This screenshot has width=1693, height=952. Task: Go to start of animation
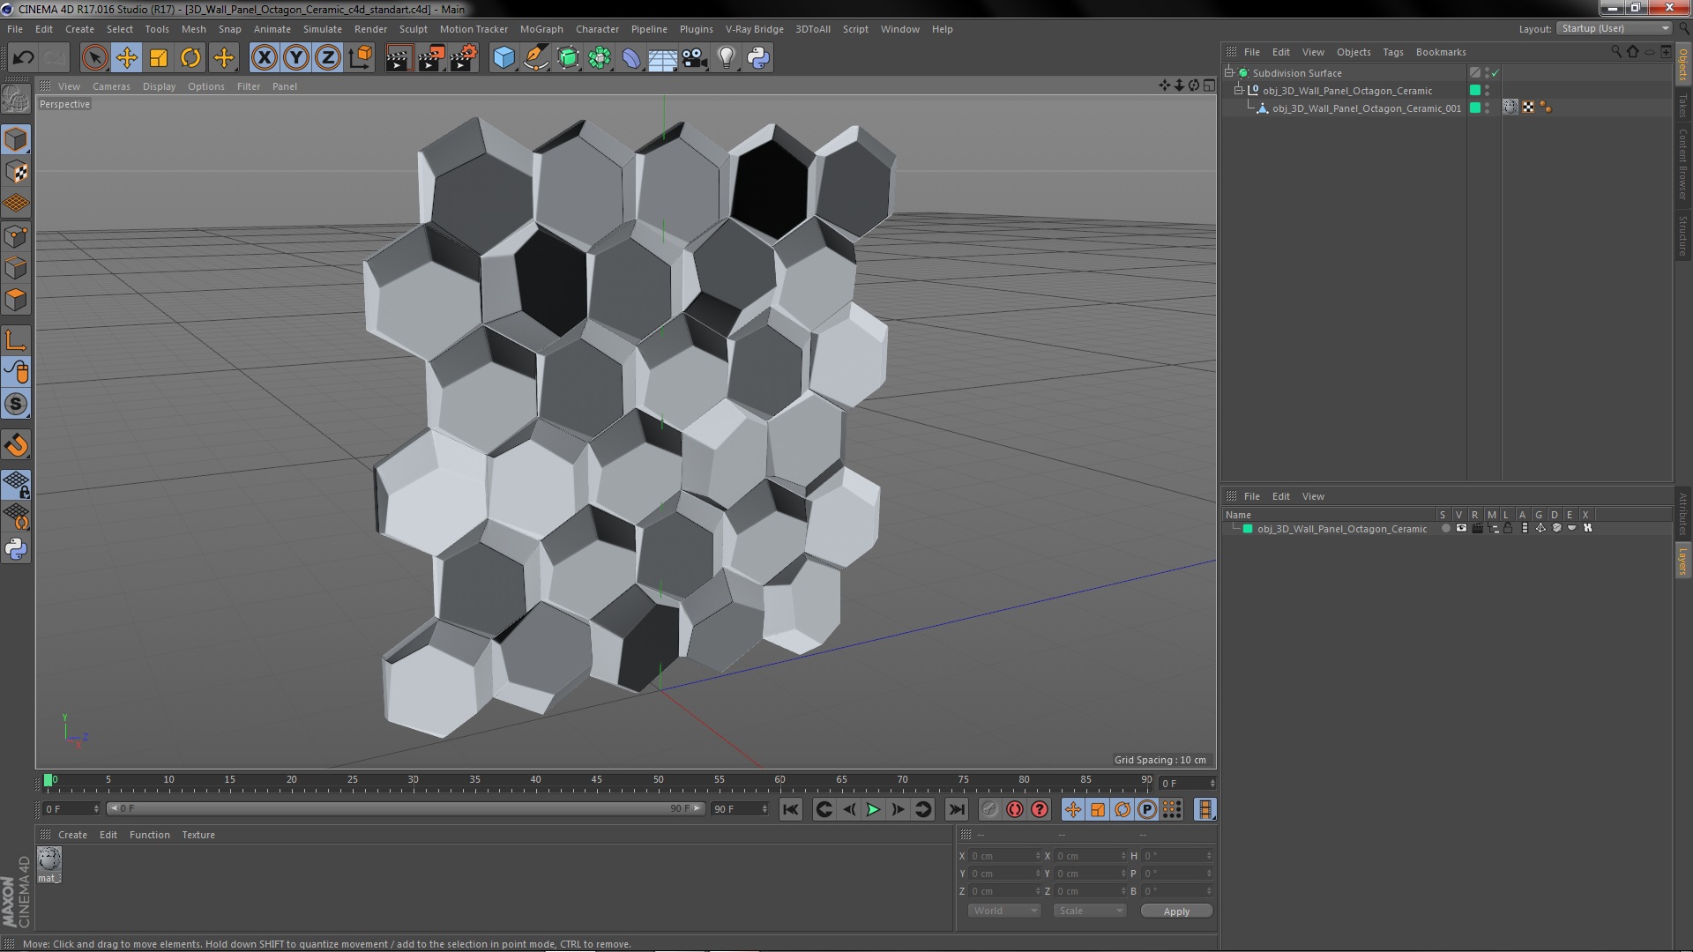[x=791, y=809]
